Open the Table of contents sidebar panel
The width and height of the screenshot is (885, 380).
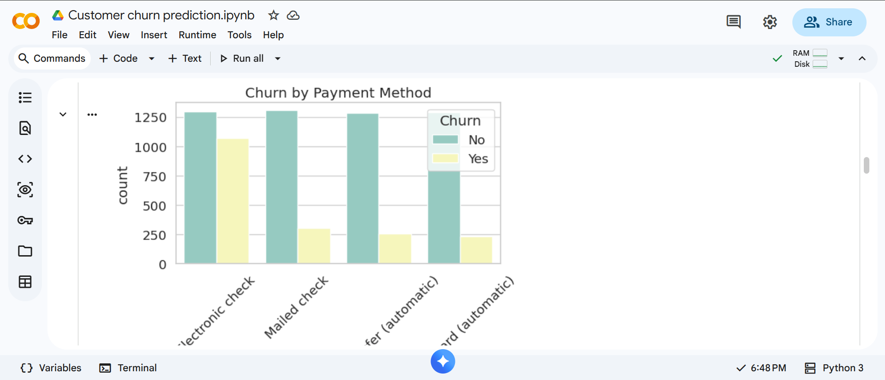[x=25, y=98]
